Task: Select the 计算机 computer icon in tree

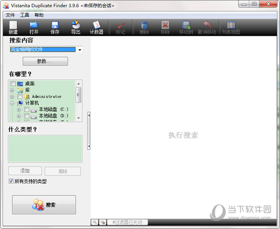Action: click(x=20, y=103)
